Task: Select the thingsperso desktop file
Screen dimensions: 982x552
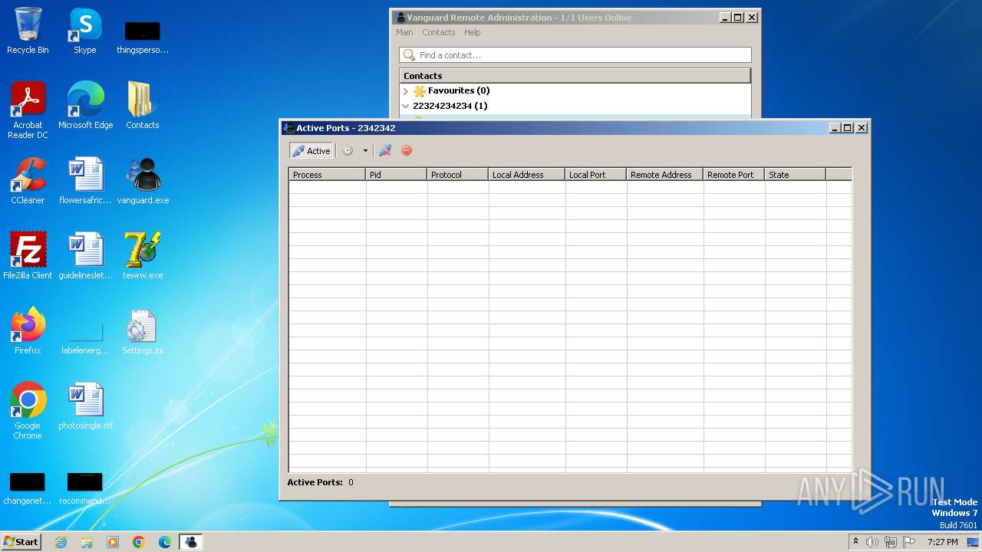Action: 143,37
